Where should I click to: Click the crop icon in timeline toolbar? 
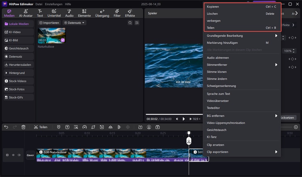coord(93,127)
